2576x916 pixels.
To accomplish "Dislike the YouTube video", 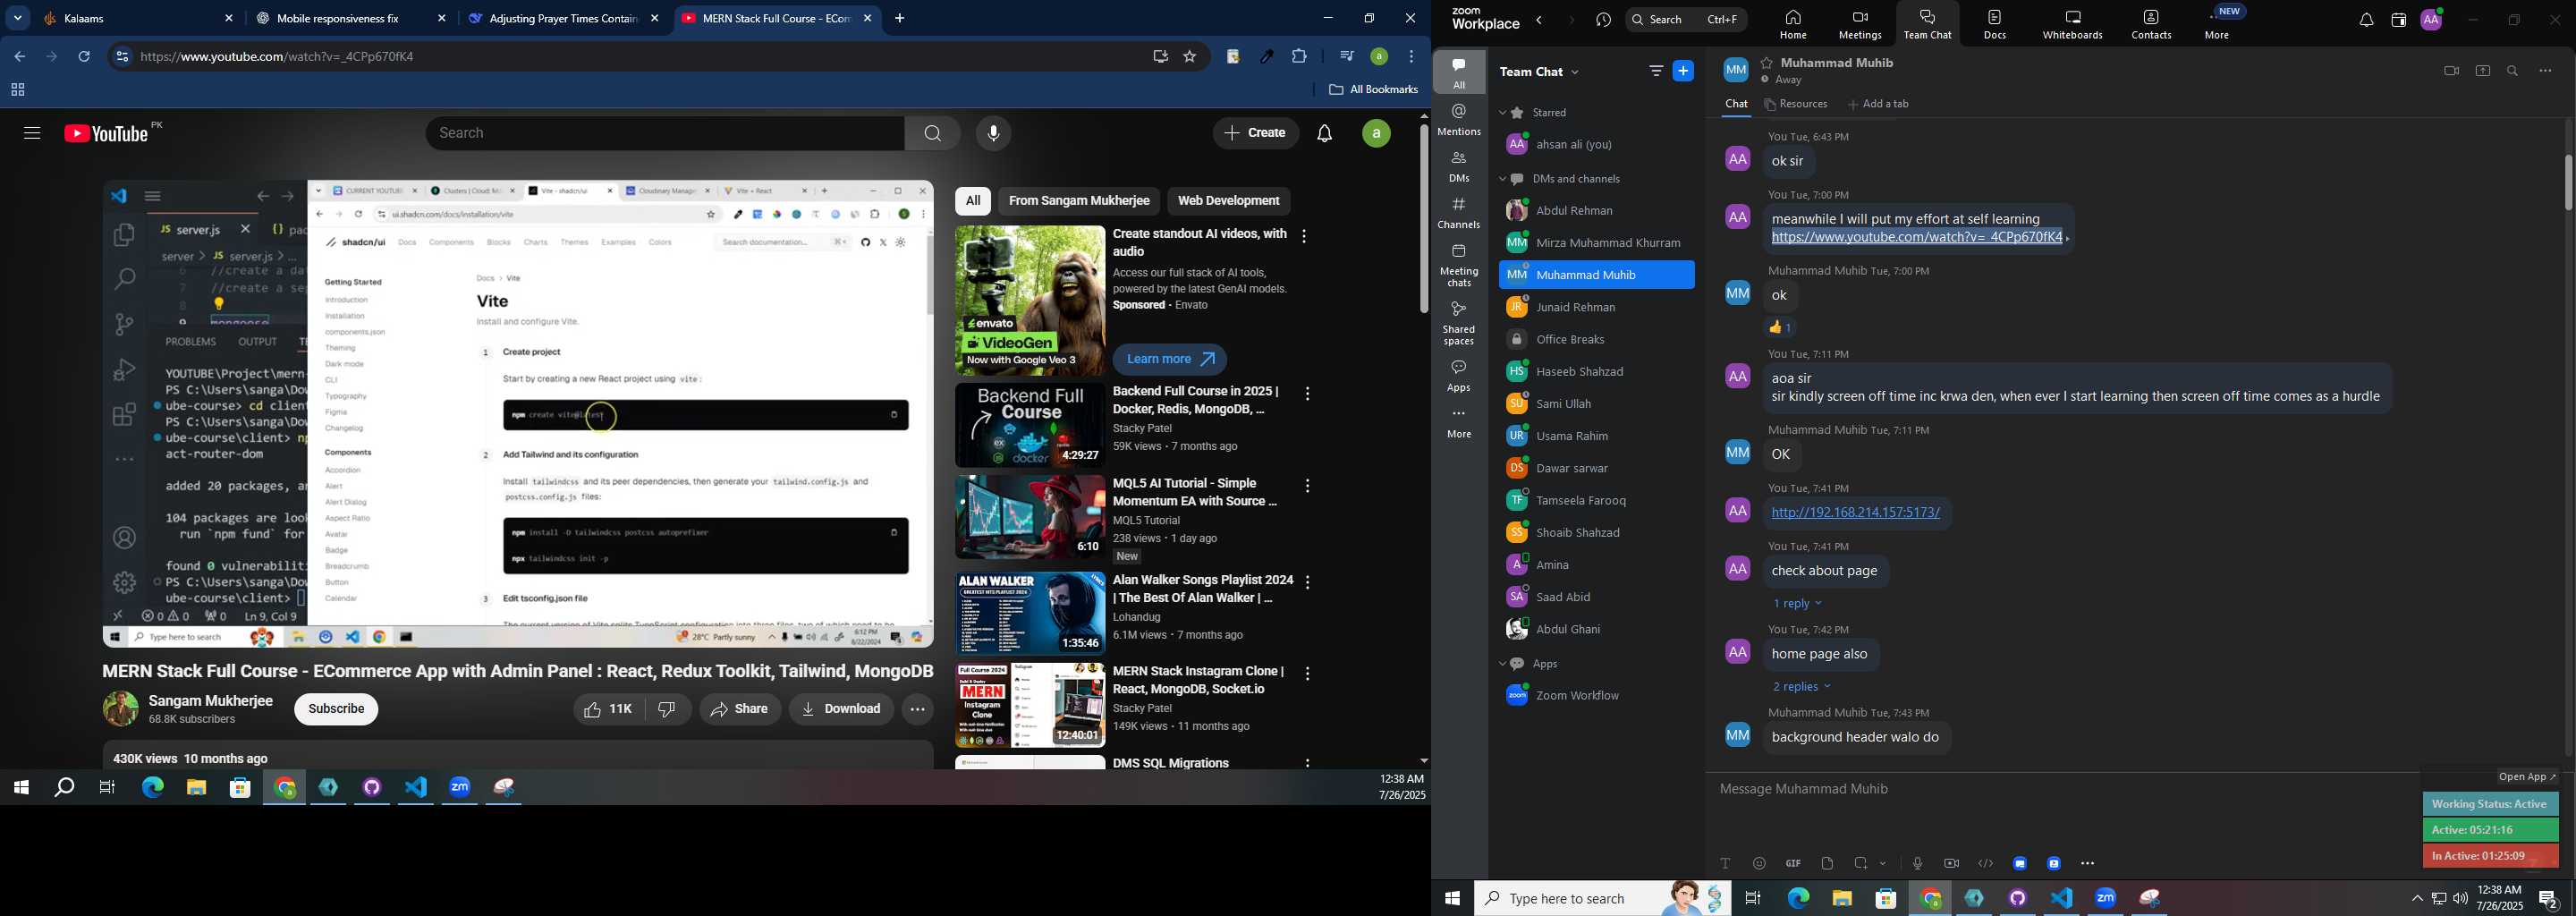I will (x=667, y=709).
